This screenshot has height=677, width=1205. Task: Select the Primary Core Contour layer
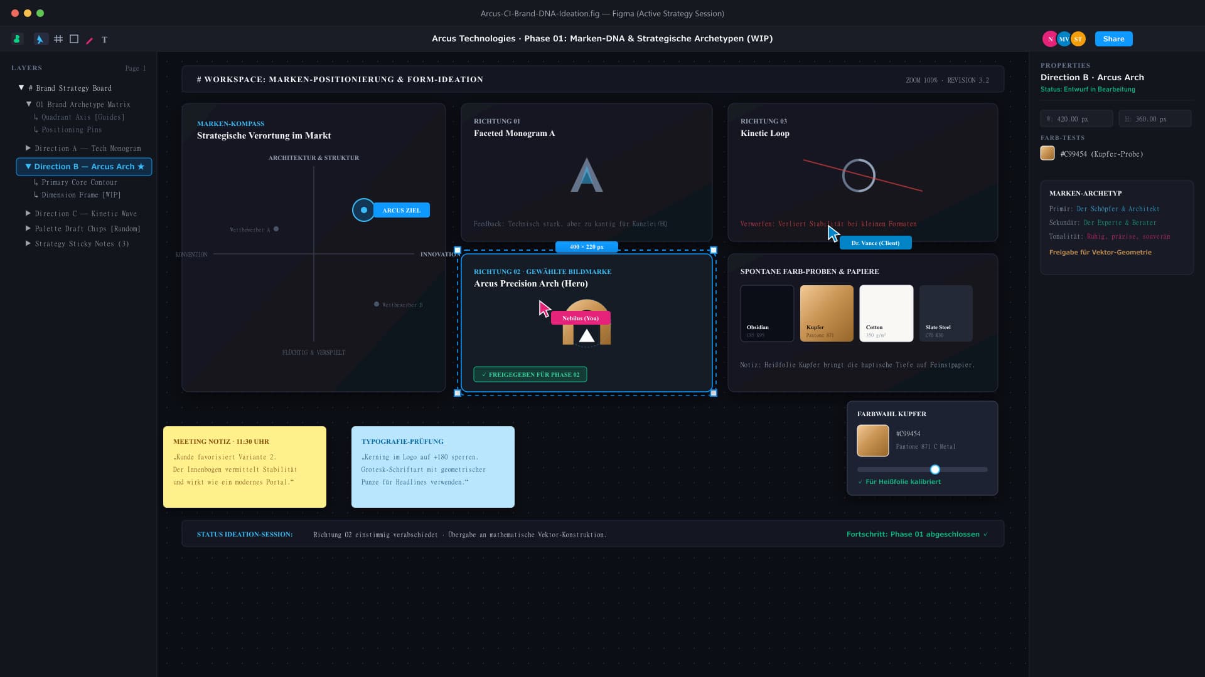tap(75, 182)
